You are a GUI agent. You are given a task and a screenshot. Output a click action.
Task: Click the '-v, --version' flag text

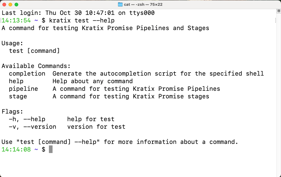[x=33, y=127]
